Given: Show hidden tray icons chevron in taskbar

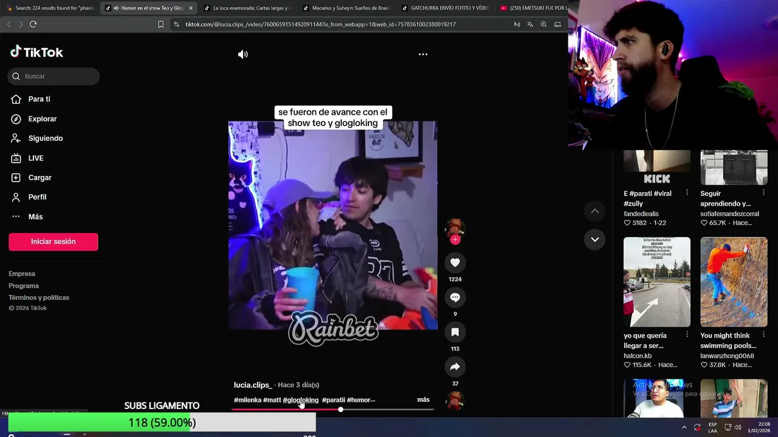Looking at the screenshot, I should (684, 427).
